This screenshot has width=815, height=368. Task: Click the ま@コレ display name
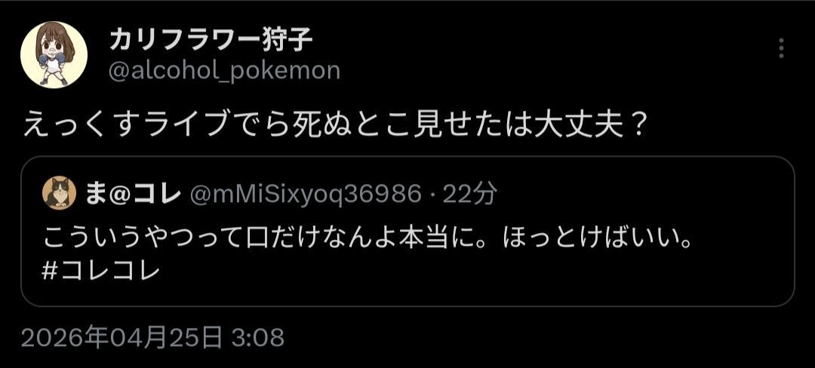(133, 194)
